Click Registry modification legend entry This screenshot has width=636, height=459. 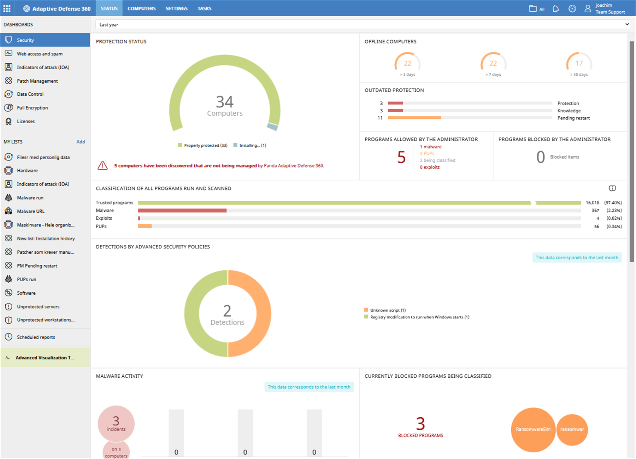pyautogui.click(x=420, y=317)
